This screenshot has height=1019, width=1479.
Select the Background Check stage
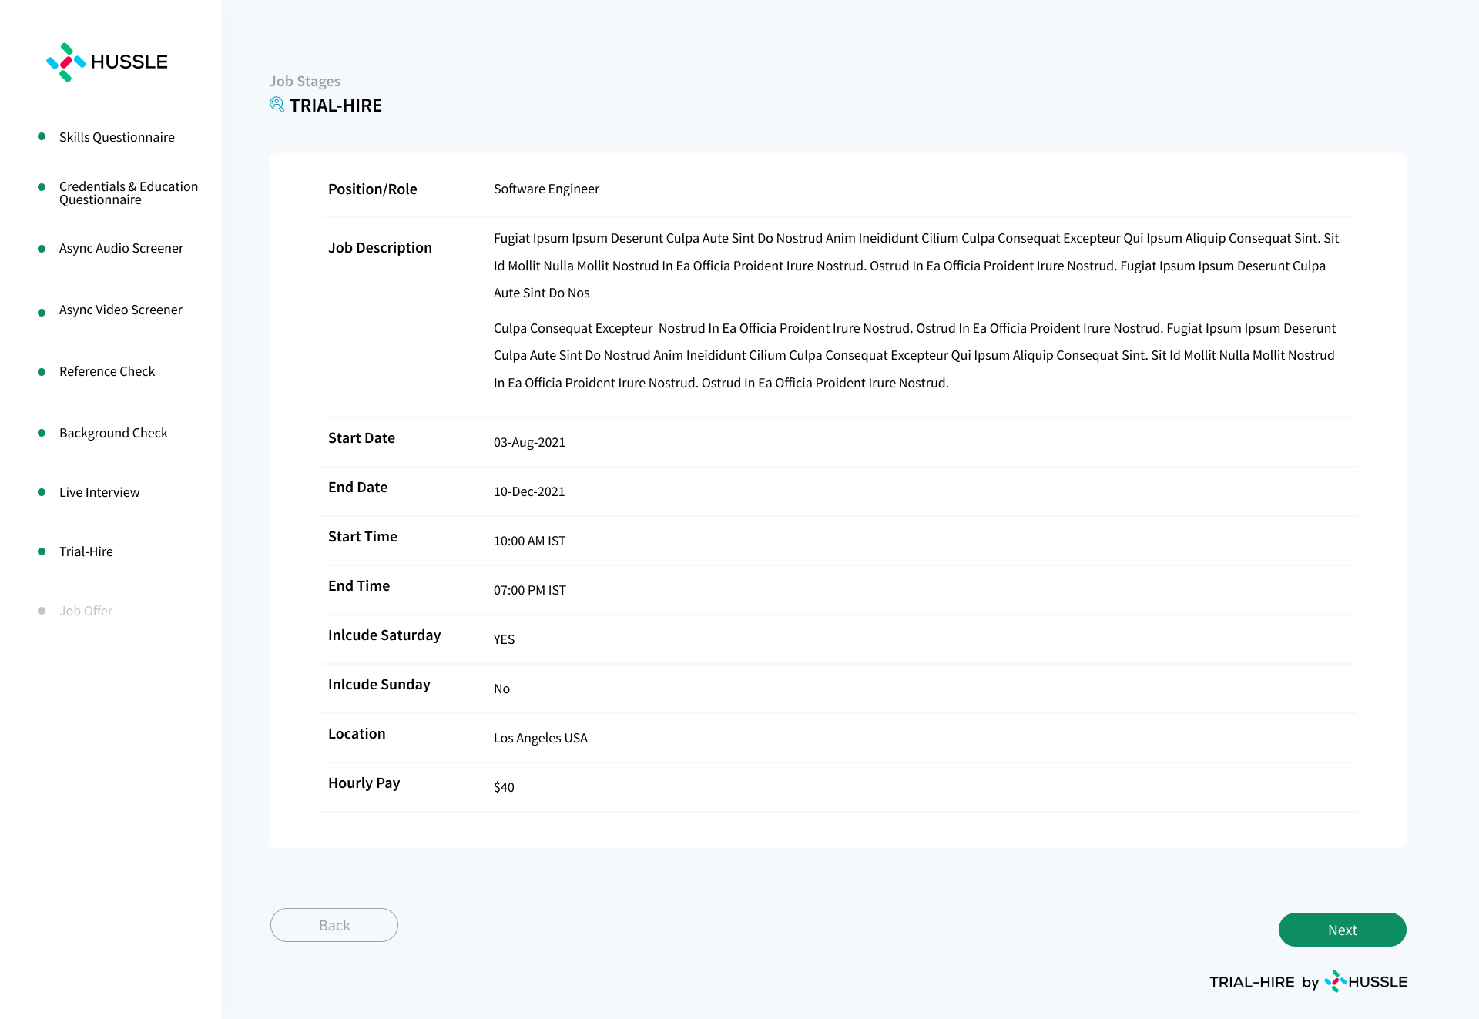pyautogui.click(x=113, y=433)
